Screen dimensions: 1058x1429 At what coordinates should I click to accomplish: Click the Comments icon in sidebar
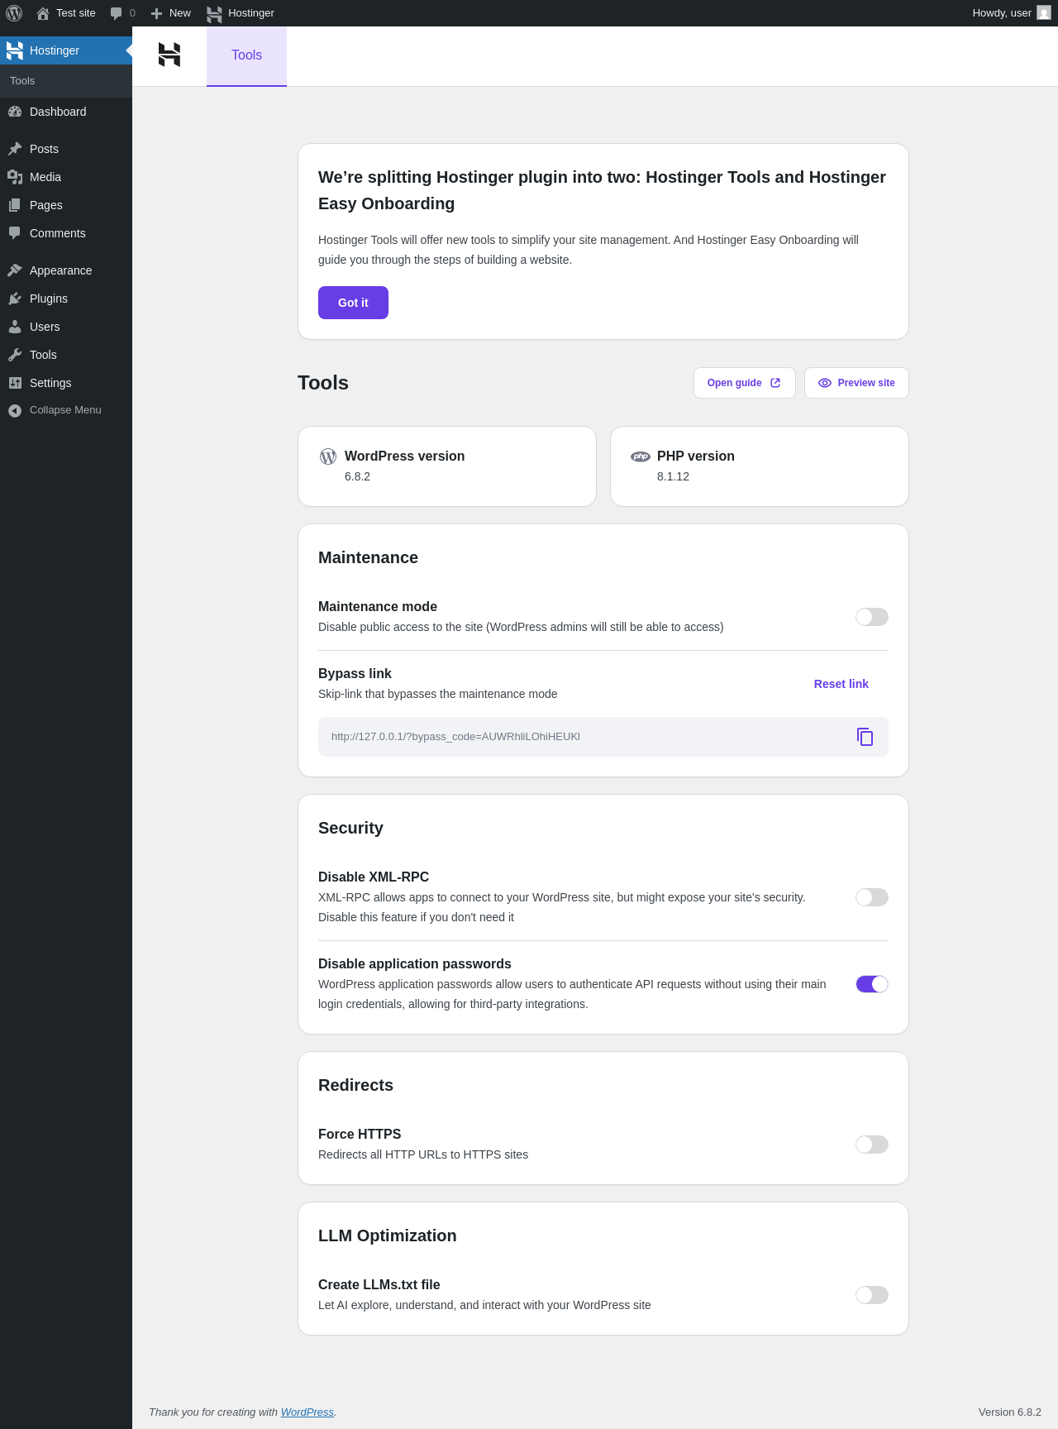tap(15, 233)
